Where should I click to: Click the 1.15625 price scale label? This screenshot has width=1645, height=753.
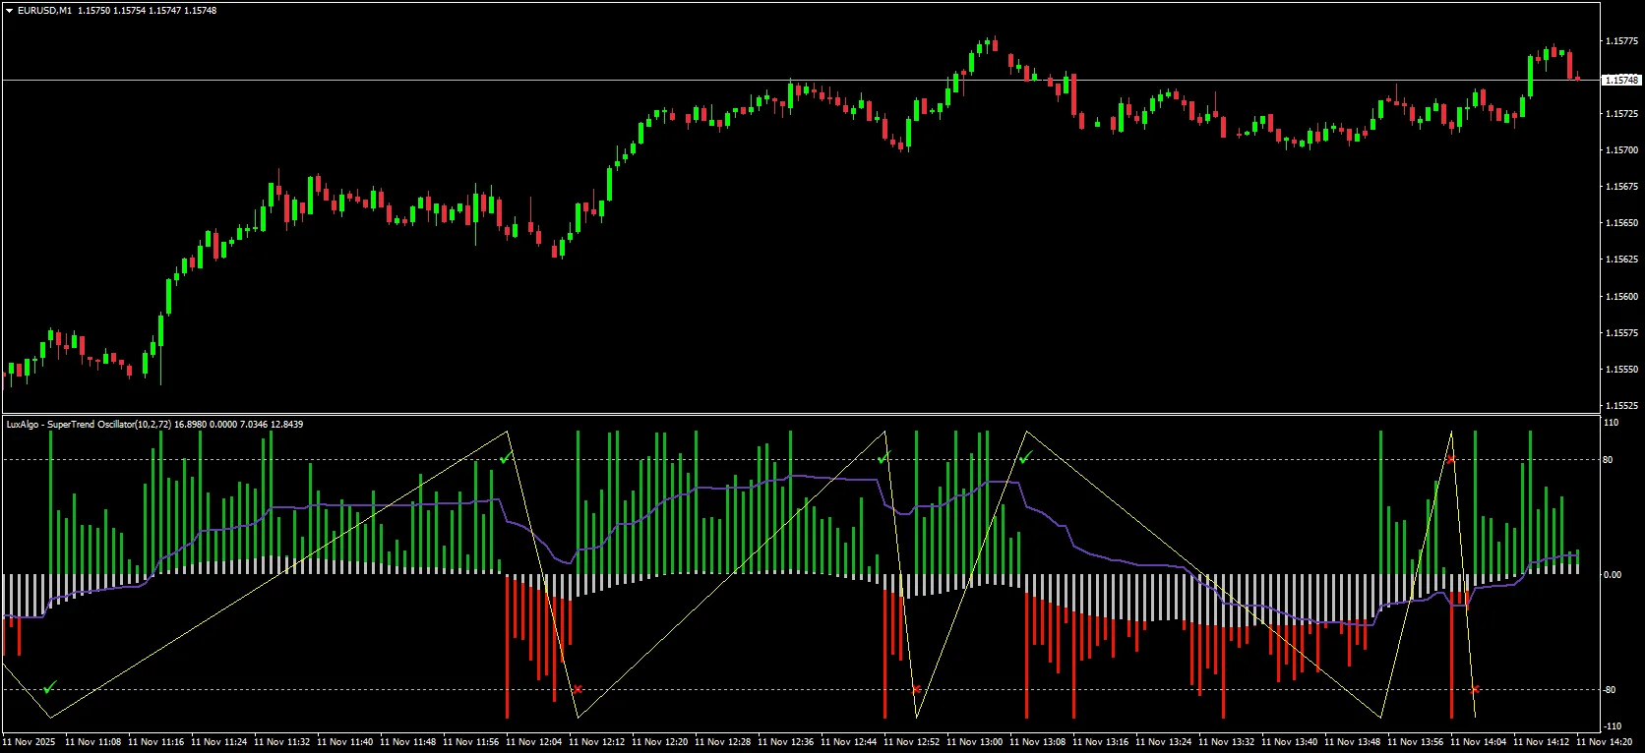click(1621, 260)
